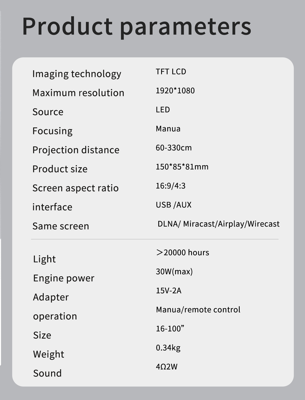Screen dimensions: 305x400
Task: Select the "150*85*81mm" size value
Action: click(x=182, y=167)
